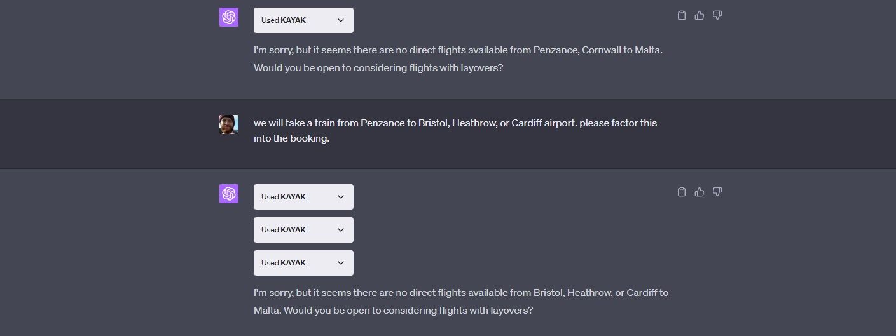
Task: Click the user's profile photo avatar
Action: (229, 124)
